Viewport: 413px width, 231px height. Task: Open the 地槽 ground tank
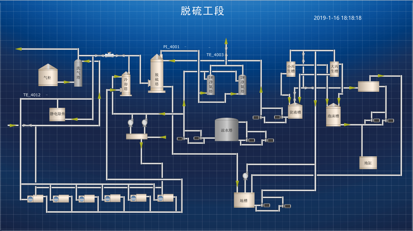[x=244, y=200]
